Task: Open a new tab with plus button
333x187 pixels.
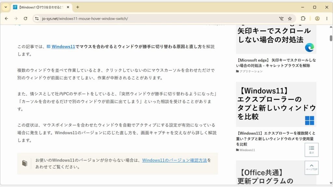Action: point(78,7)
